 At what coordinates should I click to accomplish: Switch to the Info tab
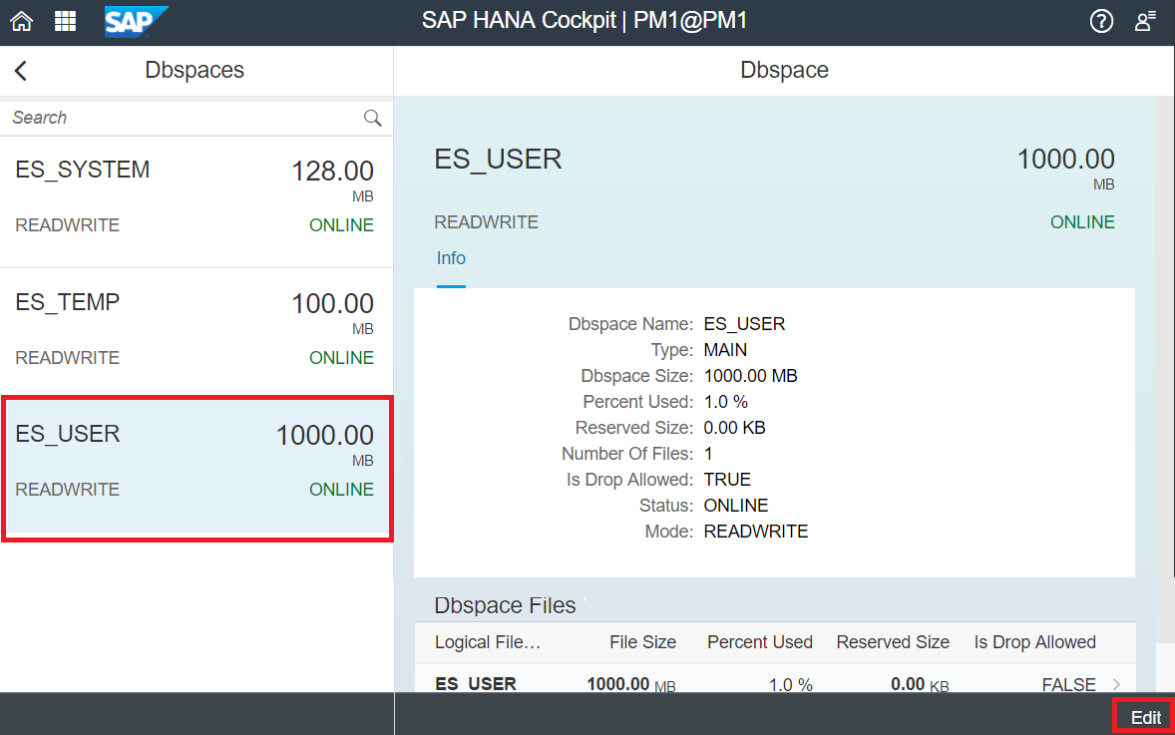click(451, 258)
